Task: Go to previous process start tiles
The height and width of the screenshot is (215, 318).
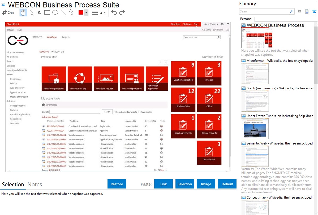Action: coord(160,62)
